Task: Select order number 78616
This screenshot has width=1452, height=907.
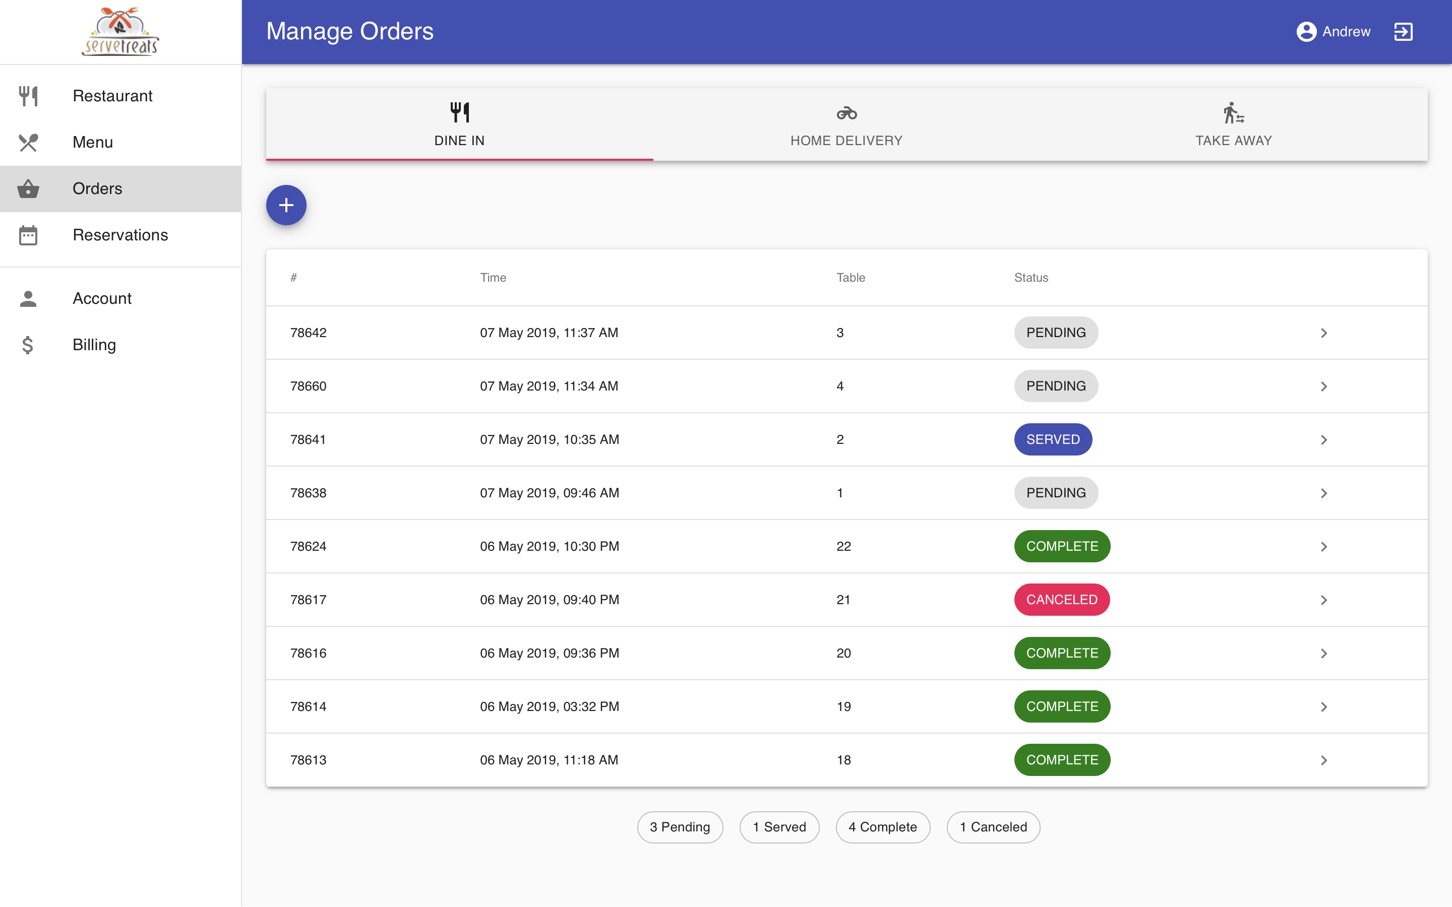Action: pyautogui.click(x=309, y=653)
